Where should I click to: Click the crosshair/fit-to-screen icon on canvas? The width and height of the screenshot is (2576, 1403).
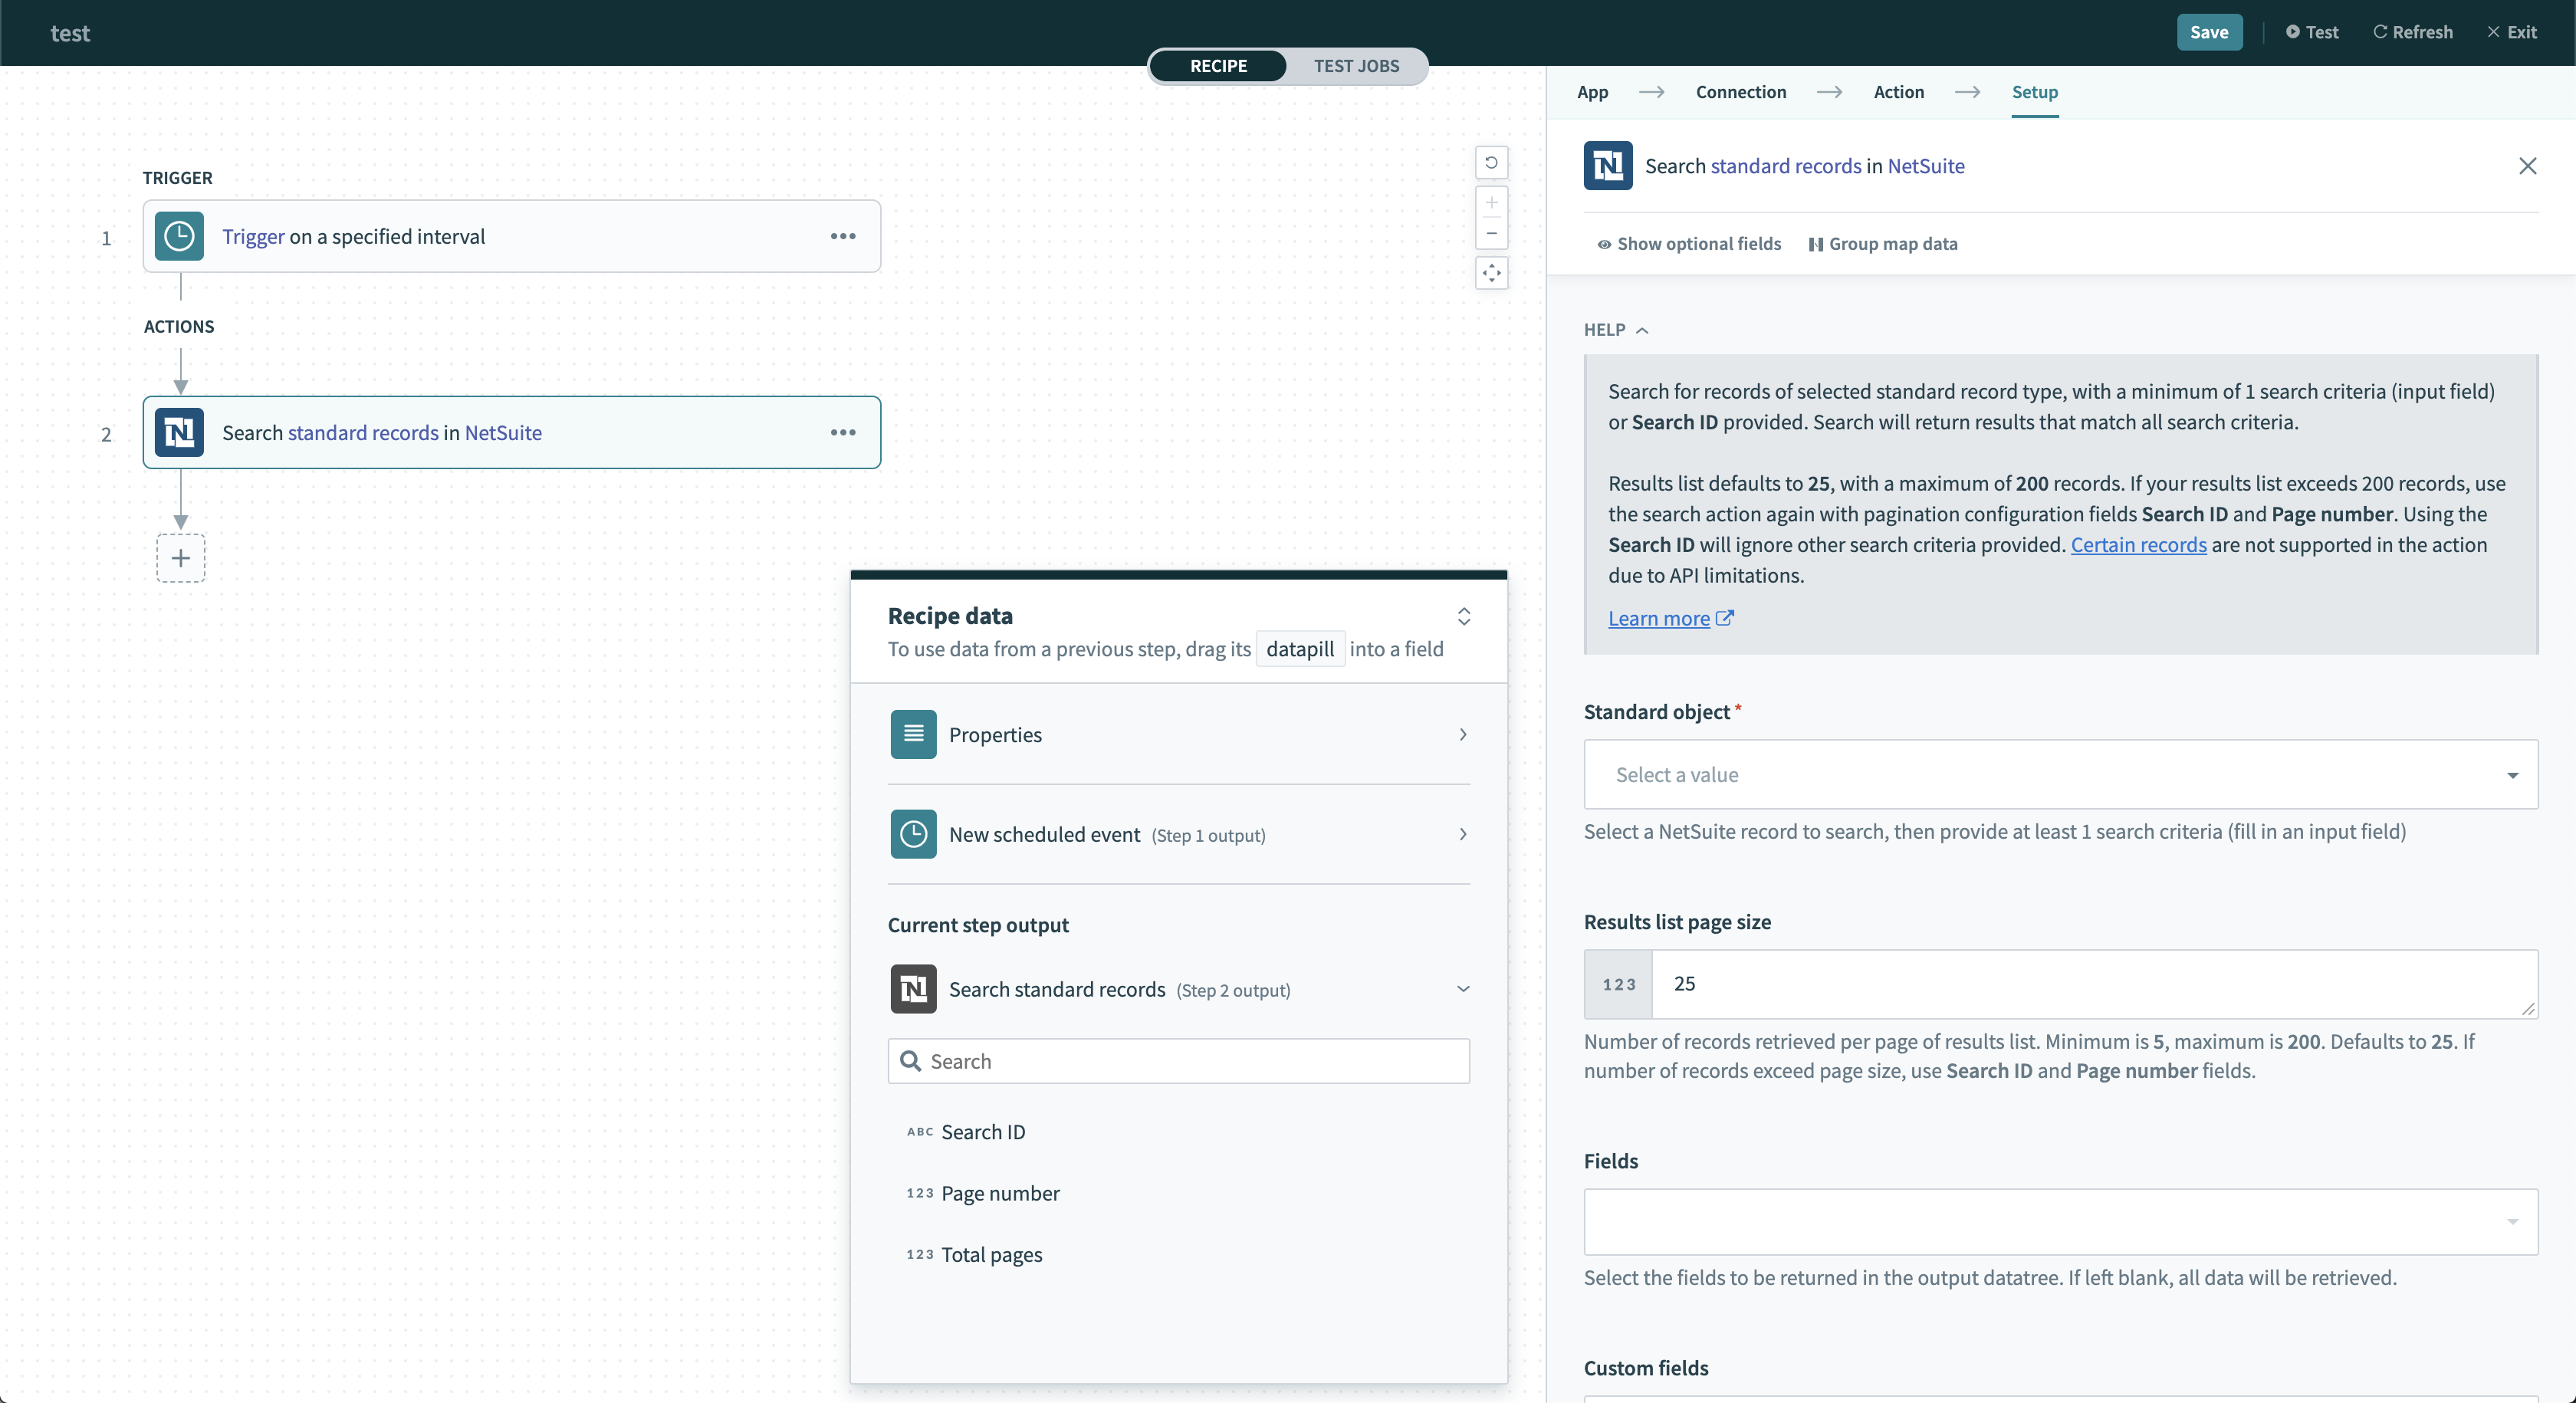click(1490, 271)
